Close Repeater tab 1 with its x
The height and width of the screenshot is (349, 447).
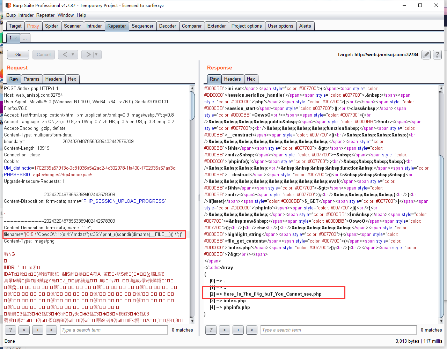click(x=15, y=38)
